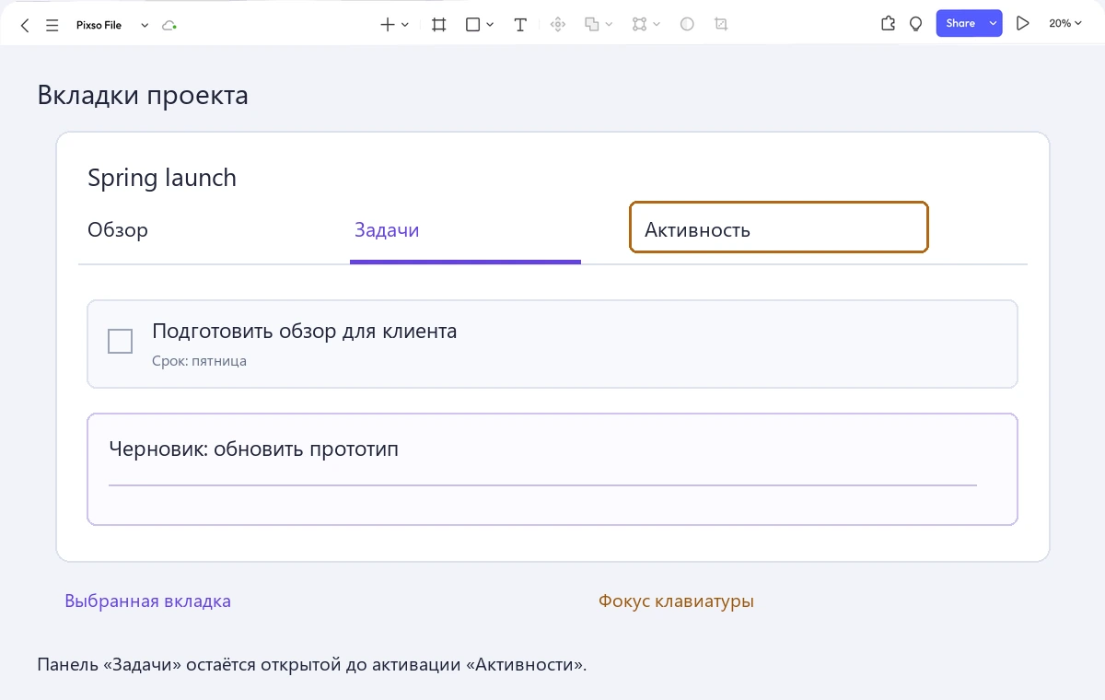Click the Фокус клавиатуры legend label
This screenshot has height=700, width=1105.
pos(676,601)
